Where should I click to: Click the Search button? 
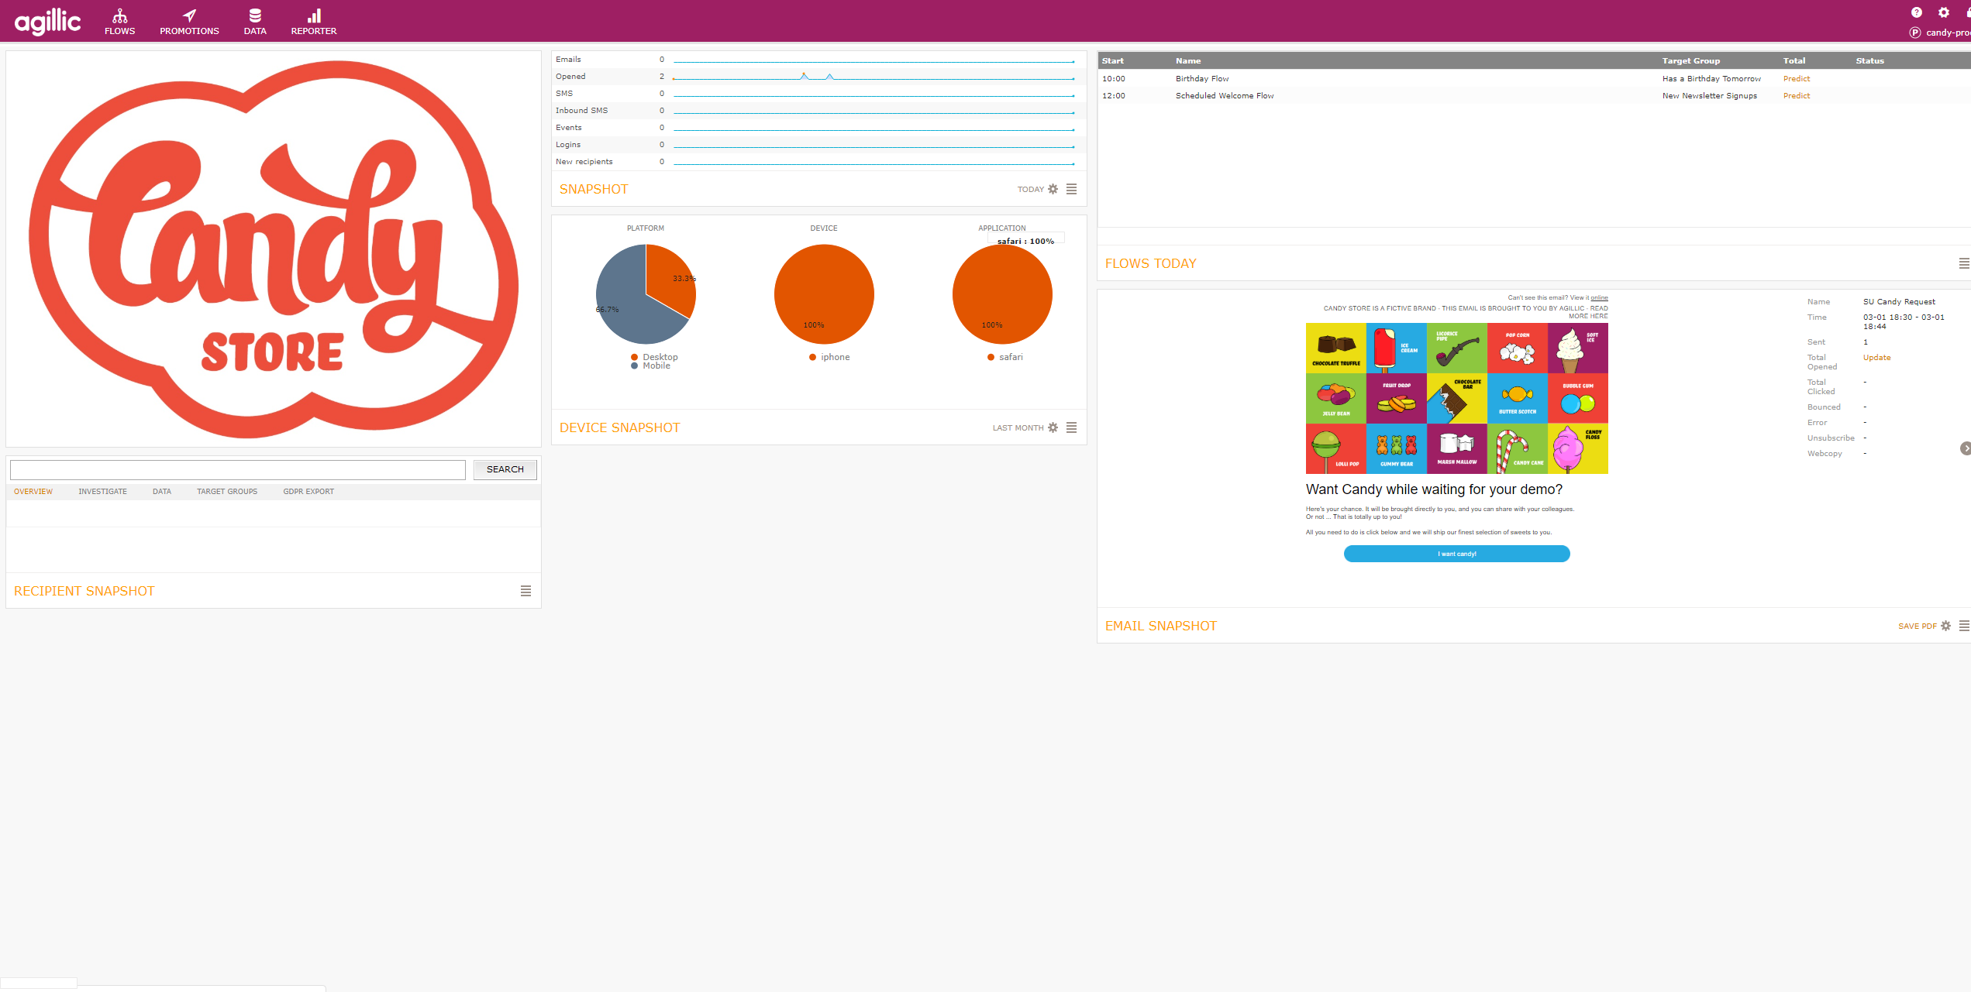[x=505, y=469]
